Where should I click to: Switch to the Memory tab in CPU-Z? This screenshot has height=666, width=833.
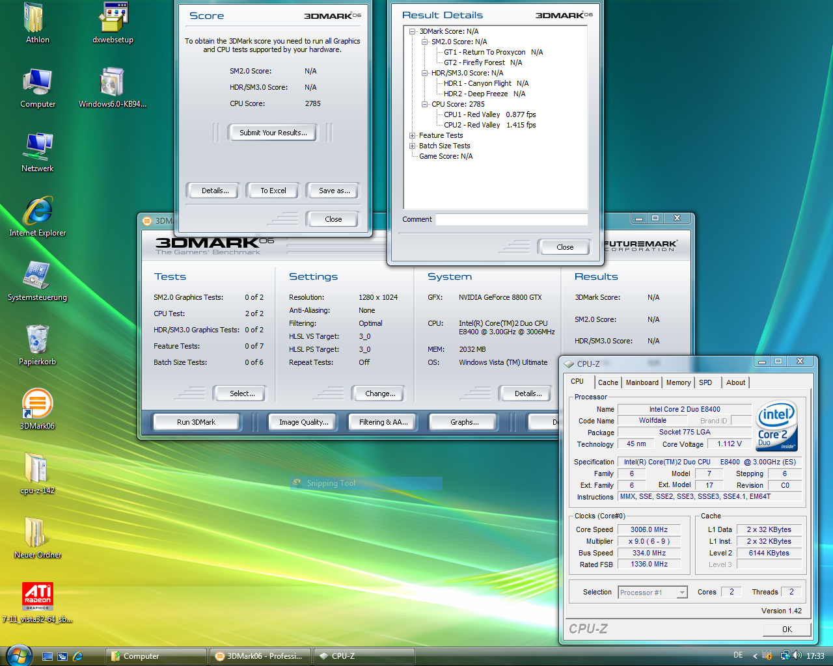(678, 382)
